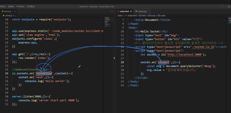Click the closing </head> tag line
The image size is (231, 113).
(133, 24)
